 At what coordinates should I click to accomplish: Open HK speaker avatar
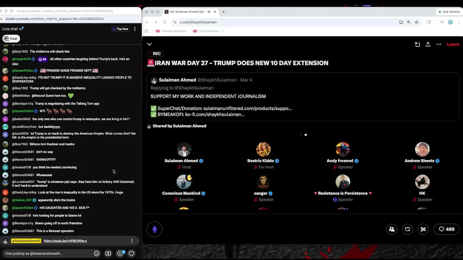click(422, 182)
